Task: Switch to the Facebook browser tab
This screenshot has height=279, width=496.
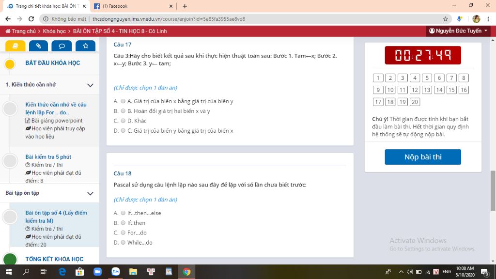Action: point(134,6)
